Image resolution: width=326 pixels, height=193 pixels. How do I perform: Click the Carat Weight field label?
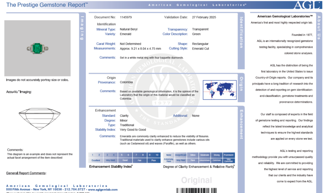click(x=106, y=44)
